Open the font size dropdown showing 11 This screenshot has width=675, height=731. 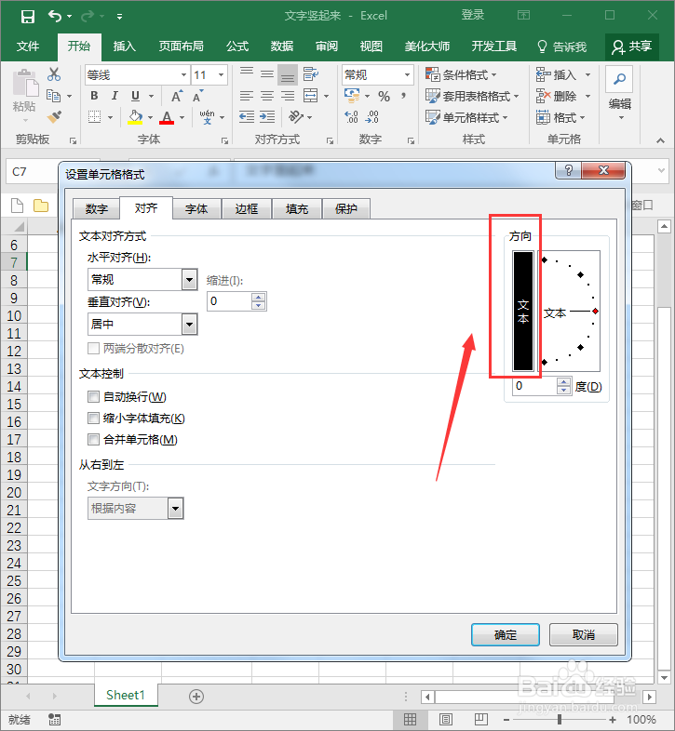[x=222, y=75]
